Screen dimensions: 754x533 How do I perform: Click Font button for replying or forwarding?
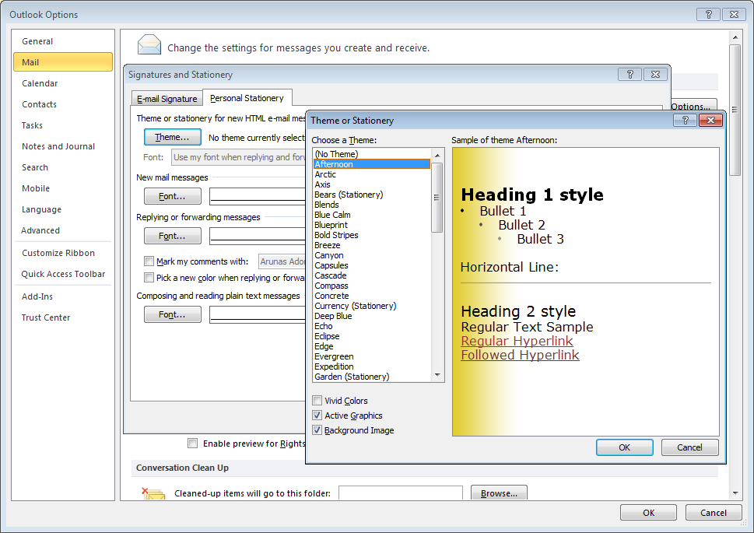(x=172, y=236)
